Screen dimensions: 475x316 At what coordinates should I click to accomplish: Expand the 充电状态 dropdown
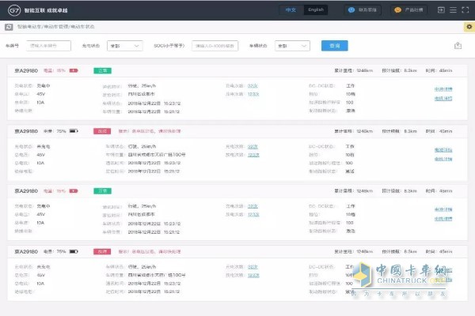tap(124, 46)
